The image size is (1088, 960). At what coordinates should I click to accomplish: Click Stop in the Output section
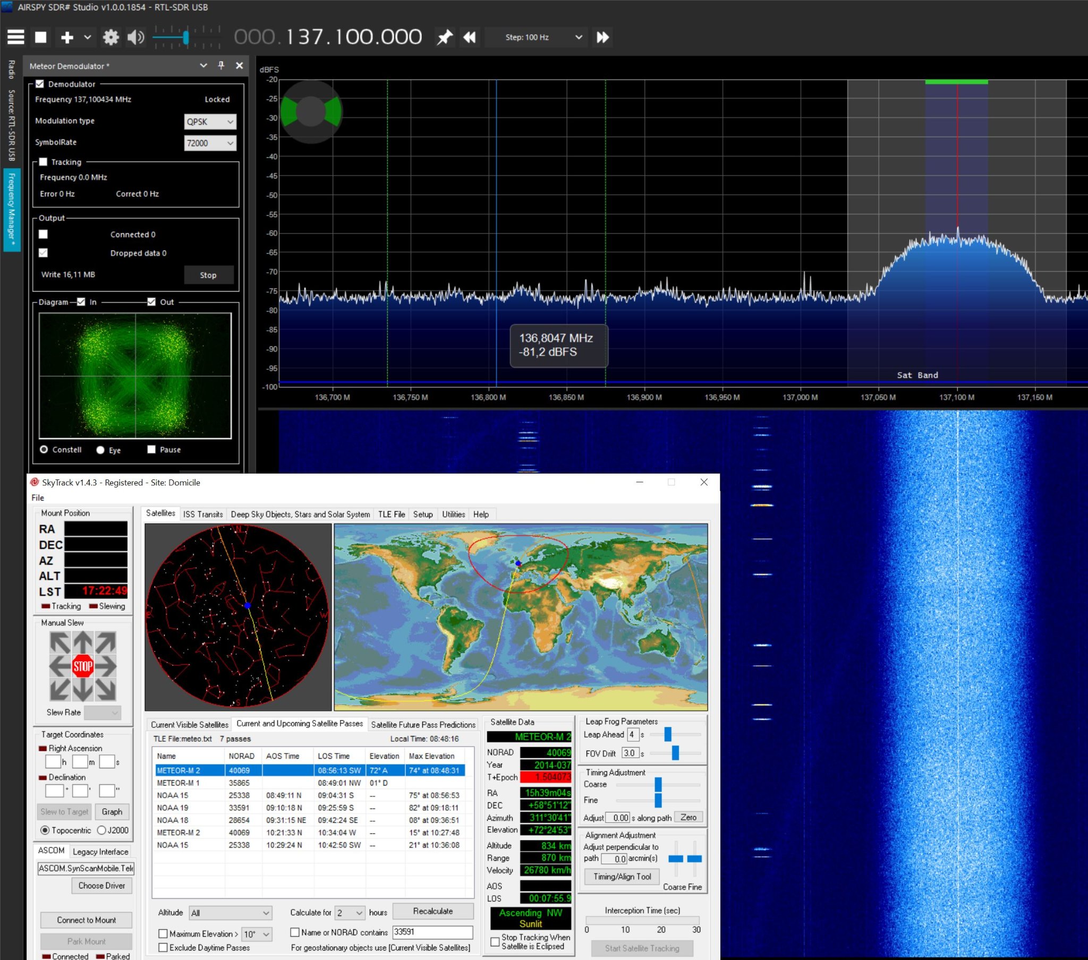208,275
